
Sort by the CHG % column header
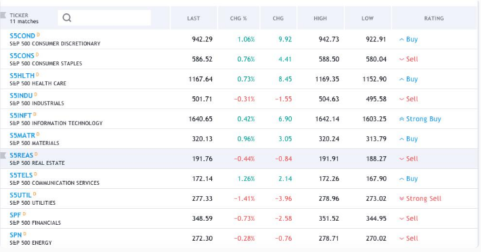tap(239, 19)
